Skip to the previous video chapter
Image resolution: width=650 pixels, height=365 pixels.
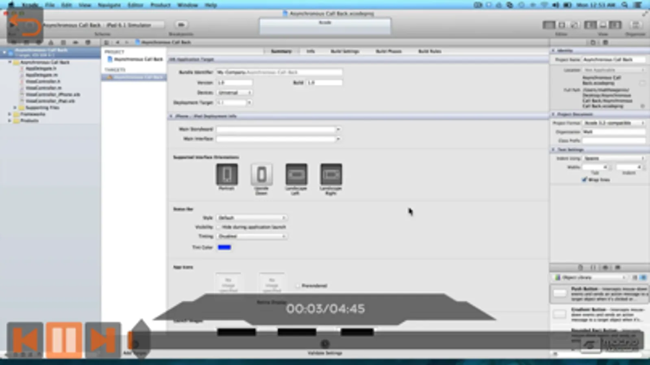pyautogui.click(x=25, y=340)
